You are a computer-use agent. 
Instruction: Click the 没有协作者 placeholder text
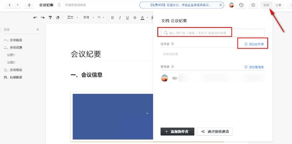(x=170, y=54)
